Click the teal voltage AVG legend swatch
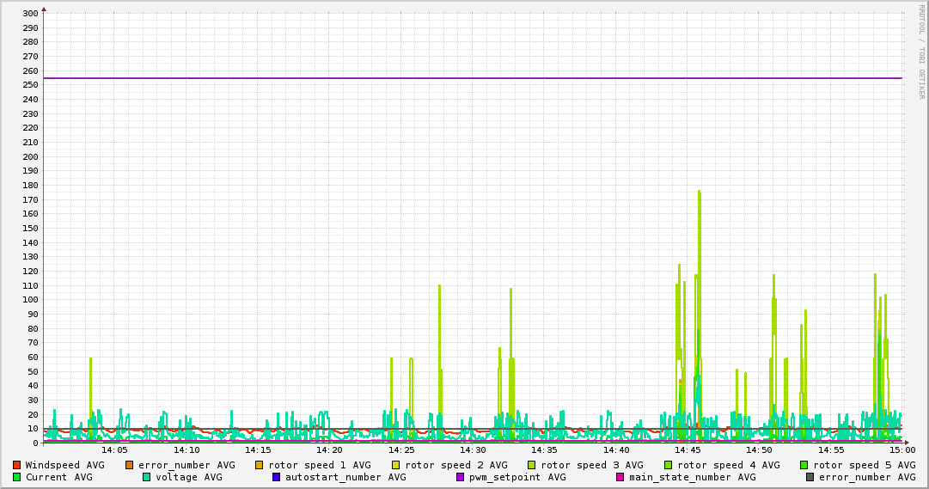The height and width of the screenshot is (489, 929). [147, 477]
